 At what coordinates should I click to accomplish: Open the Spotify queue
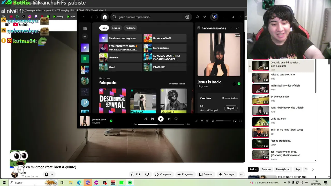(202, 121)
